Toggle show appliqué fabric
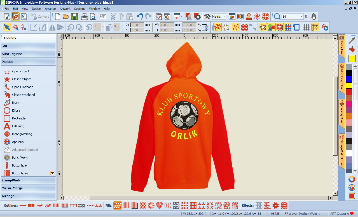 280,27
